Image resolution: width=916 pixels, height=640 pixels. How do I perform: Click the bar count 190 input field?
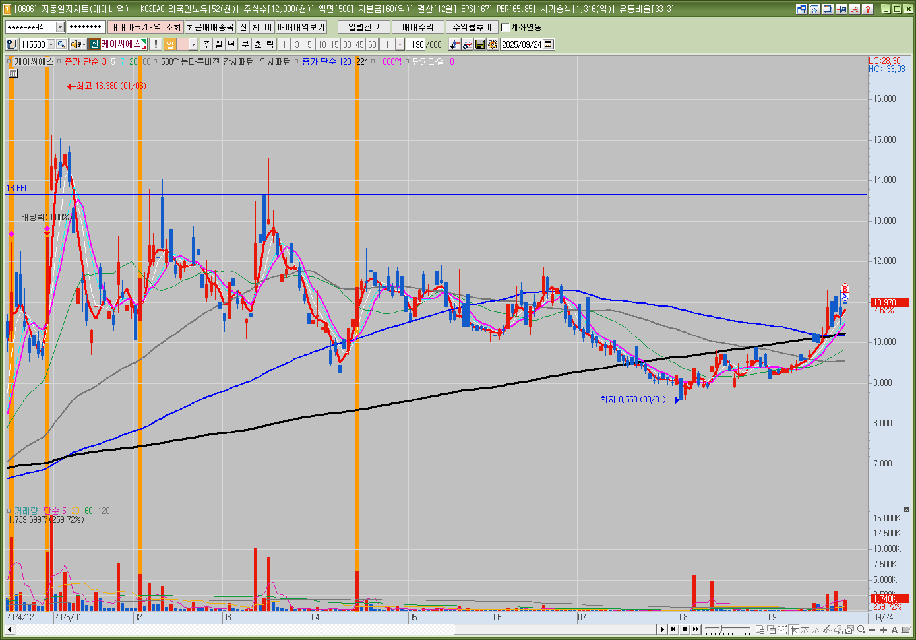coord(415,44)
